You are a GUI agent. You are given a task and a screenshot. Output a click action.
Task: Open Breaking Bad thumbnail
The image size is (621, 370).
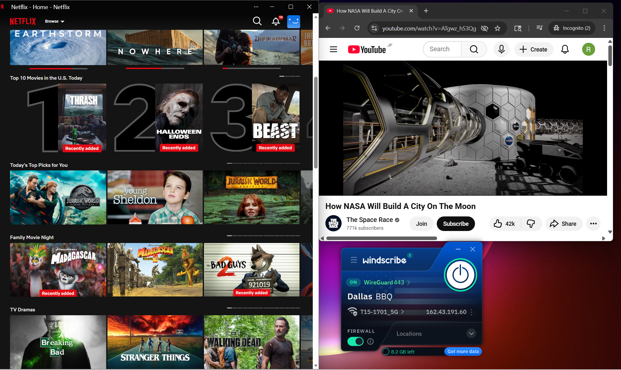[58, 342]
